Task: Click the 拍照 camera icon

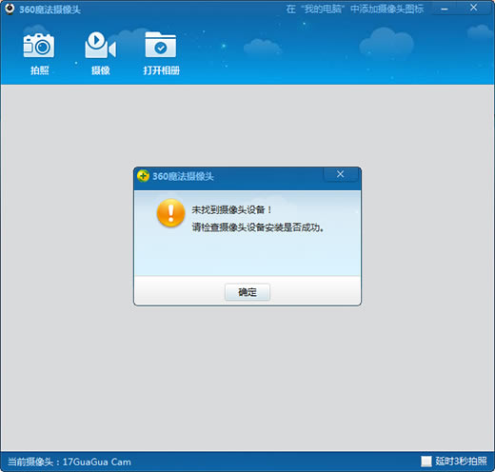Action: (x=39, y=46)
